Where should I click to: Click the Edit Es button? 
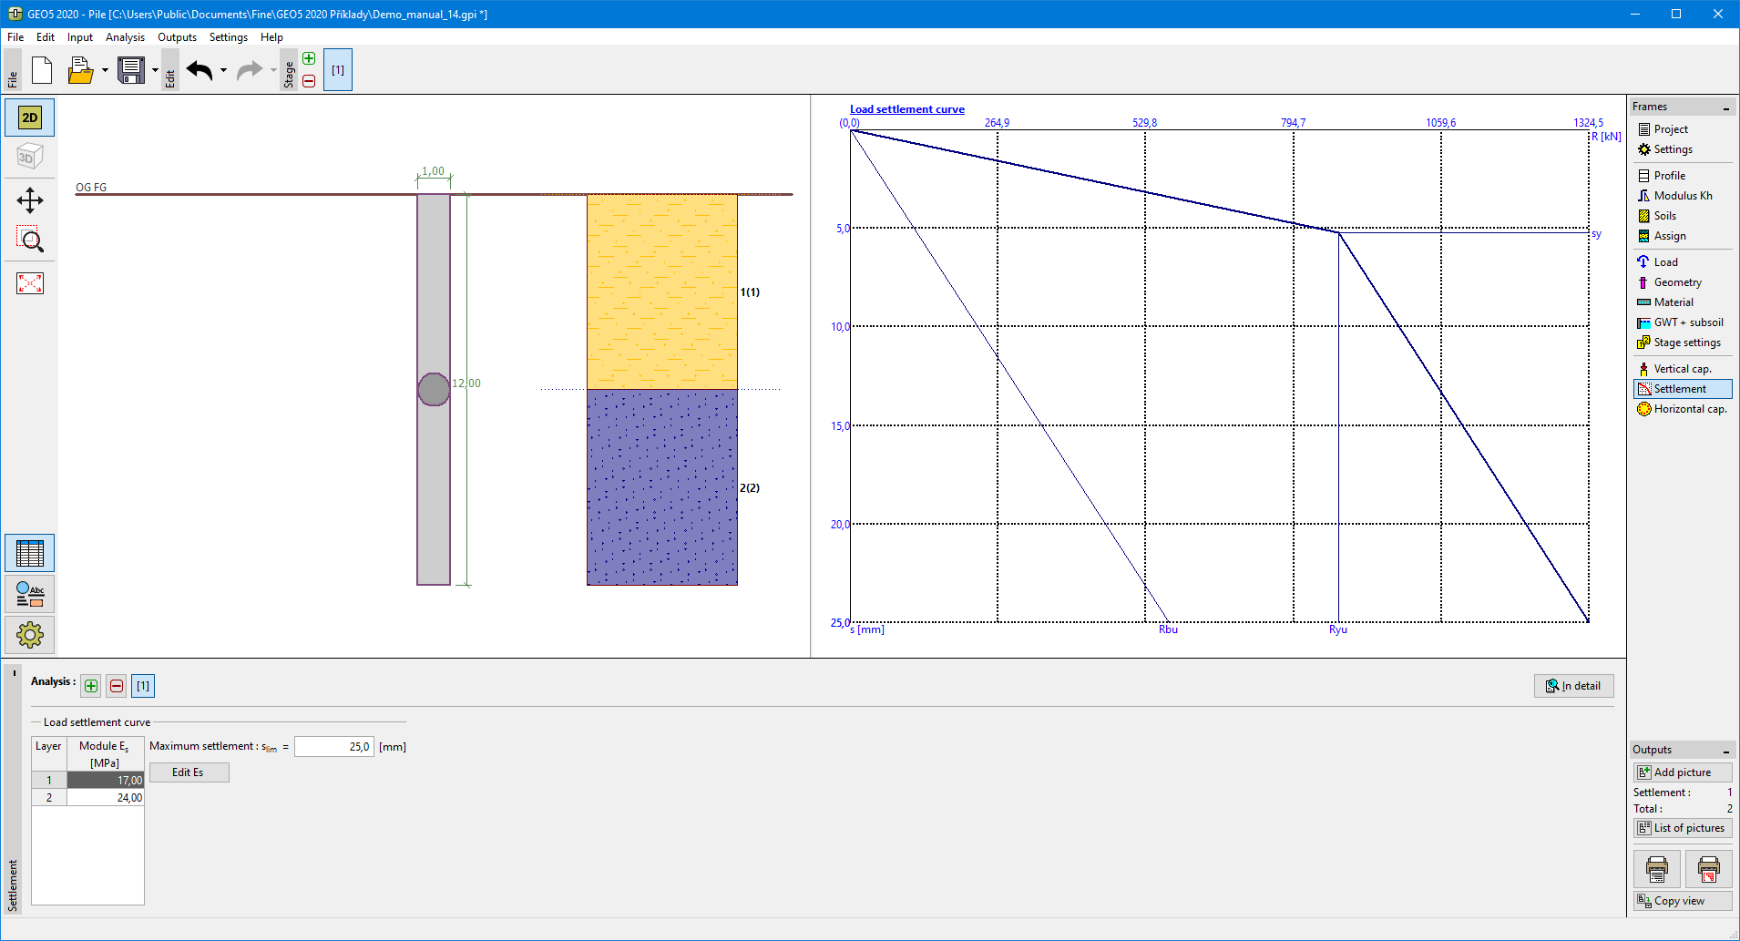tap(189, 772)
